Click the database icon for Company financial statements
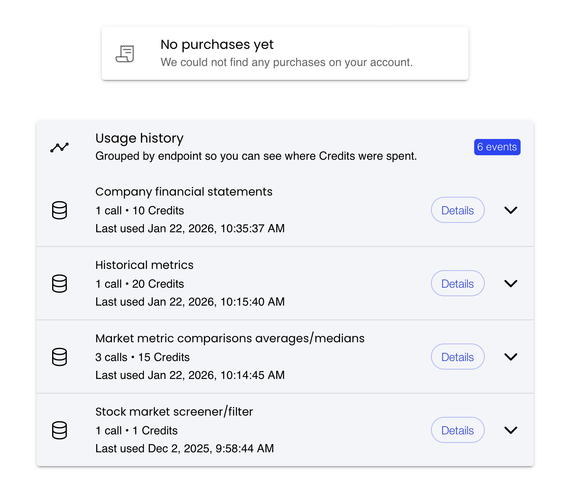This screenshot has width=576, height=502. 59,210
